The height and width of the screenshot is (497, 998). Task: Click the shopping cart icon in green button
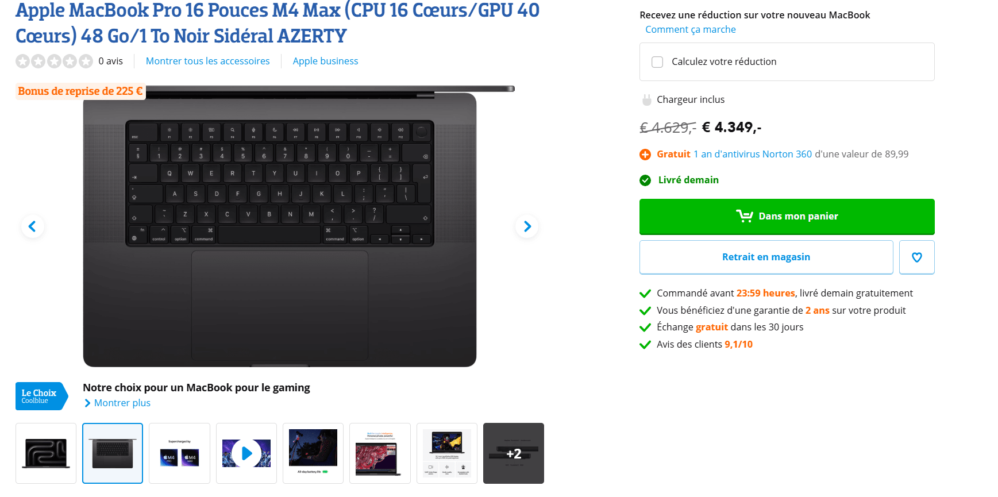tap(745, 216)
